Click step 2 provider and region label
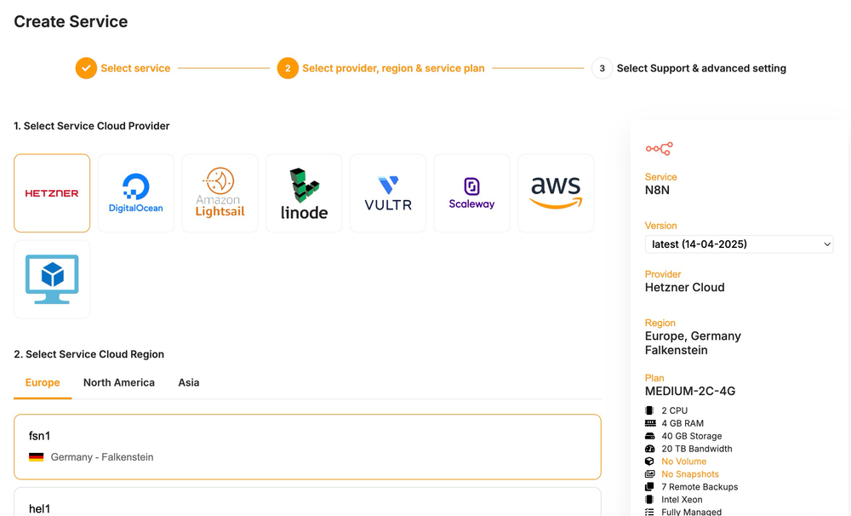The image size is (851, 516). [393, 68]
